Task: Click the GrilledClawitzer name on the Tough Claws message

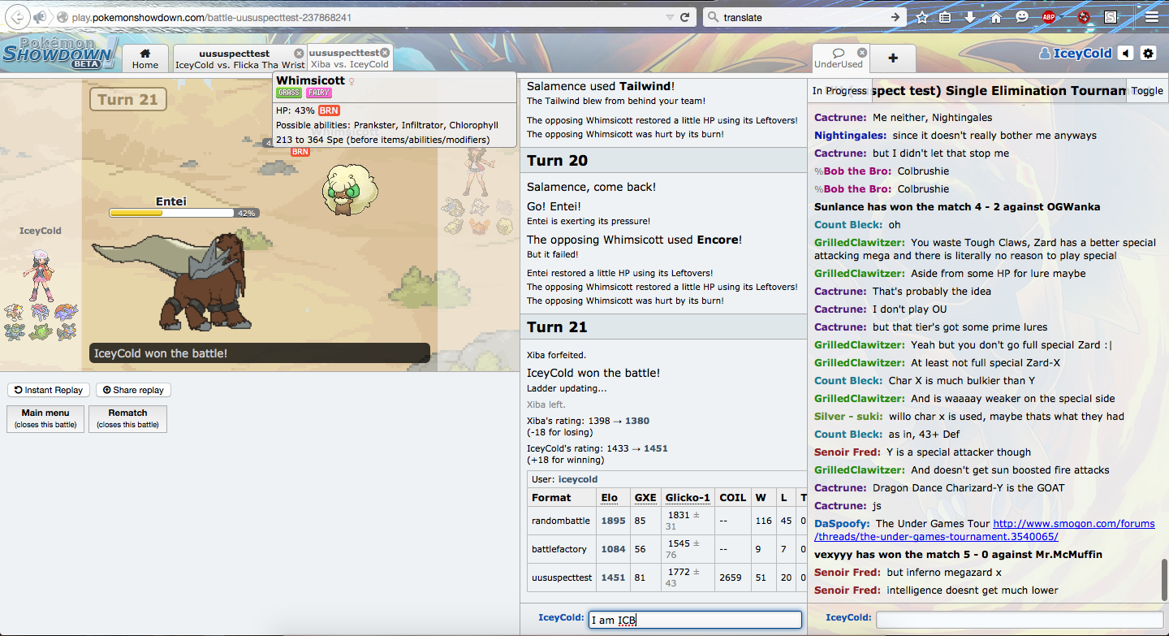Action: [859, 242]
